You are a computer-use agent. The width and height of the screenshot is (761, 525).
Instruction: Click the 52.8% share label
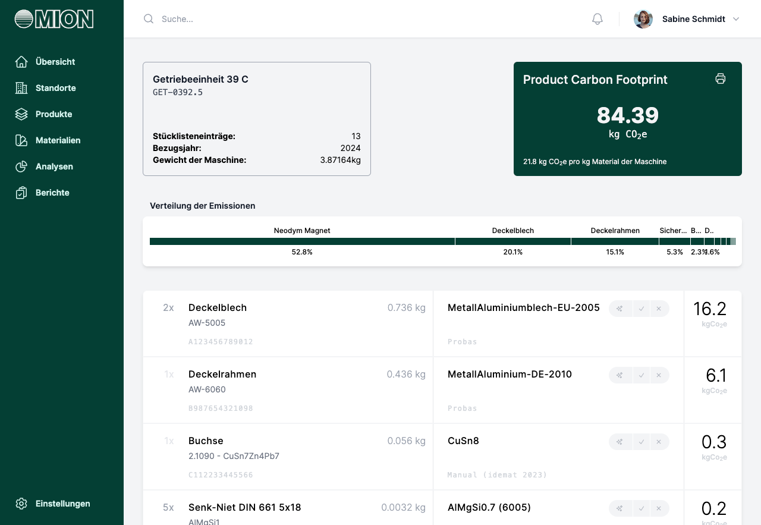(302, 252)
